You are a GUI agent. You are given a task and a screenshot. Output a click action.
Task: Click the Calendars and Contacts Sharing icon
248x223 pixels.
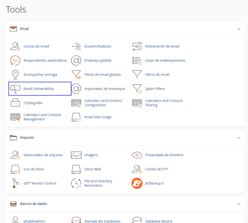click(137, 103)
